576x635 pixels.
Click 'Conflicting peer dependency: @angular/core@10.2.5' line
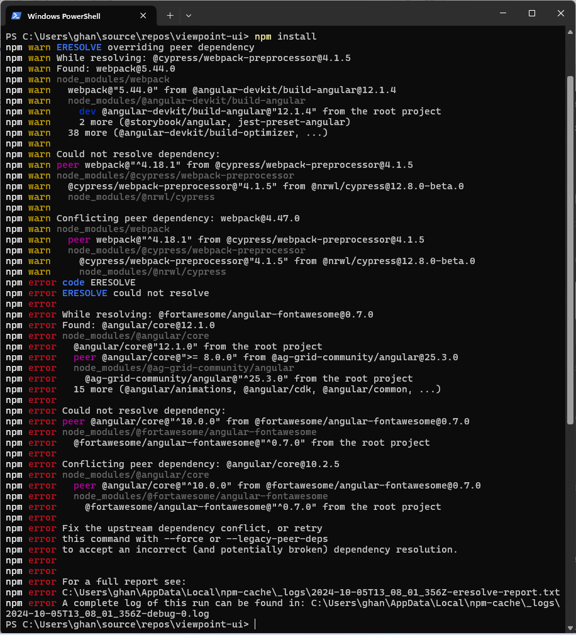coord(201,464)
